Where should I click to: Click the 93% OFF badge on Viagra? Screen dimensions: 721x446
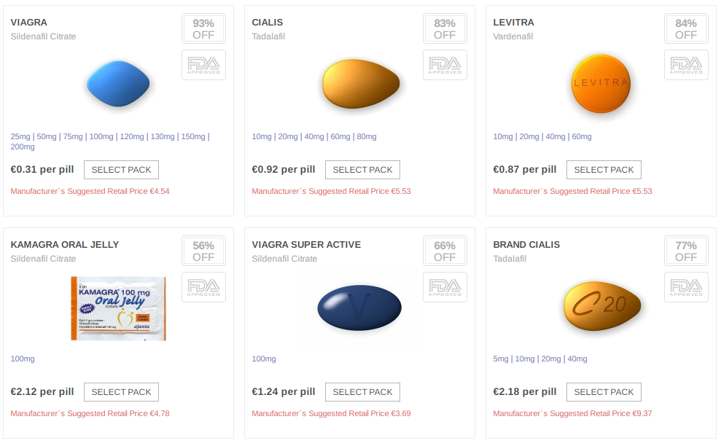pos(203,29)
